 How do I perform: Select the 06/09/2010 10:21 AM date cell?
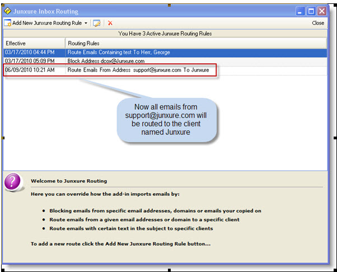click(x=34, y=70)
